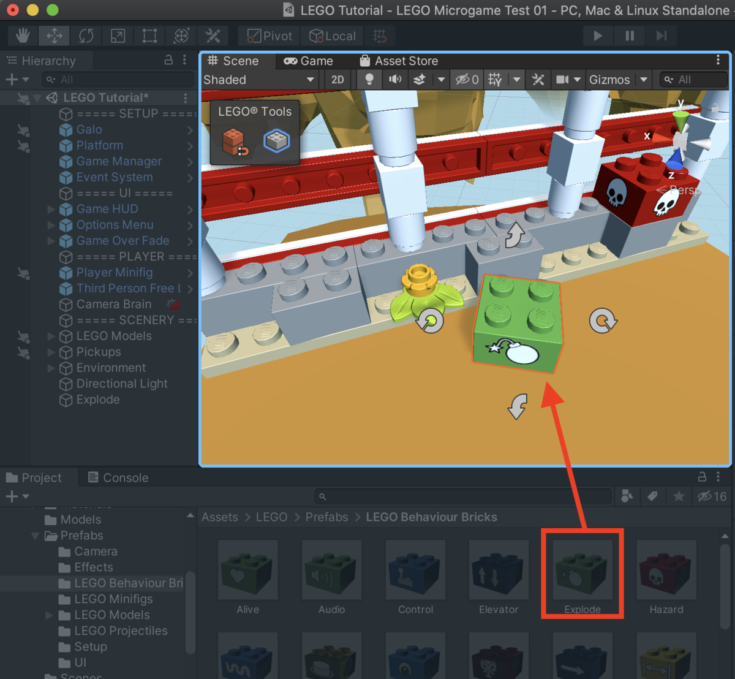
Task: Expand Pickups in Hierarchy
Action: pyautogui.click(x=51, y=352)
